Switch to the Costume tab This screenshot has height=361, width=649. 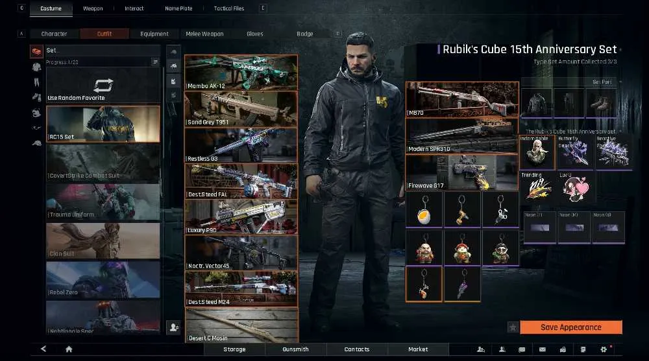pyautogui.click(x=51, y=8)
